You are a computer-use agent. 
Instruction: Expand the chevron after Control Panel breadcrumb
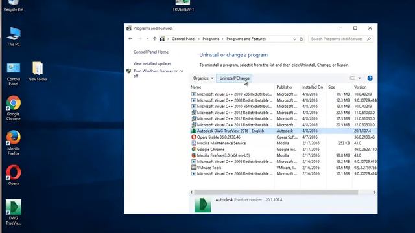point(199,39)
